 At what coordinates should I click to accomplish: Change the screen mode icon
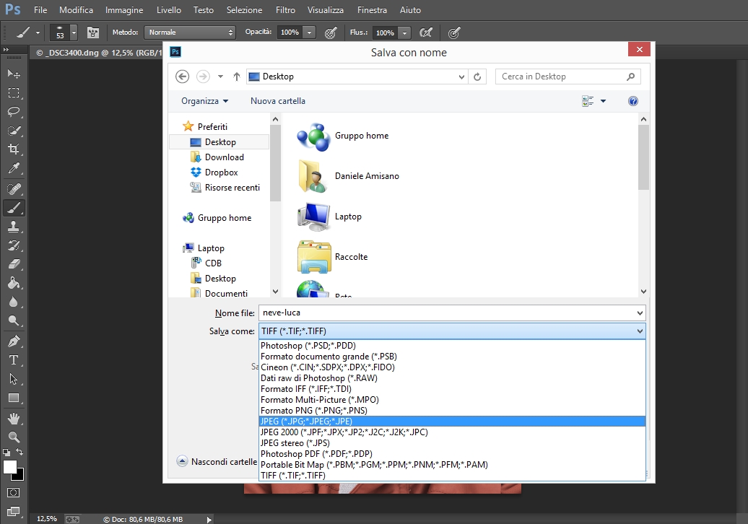click(13, 511)
